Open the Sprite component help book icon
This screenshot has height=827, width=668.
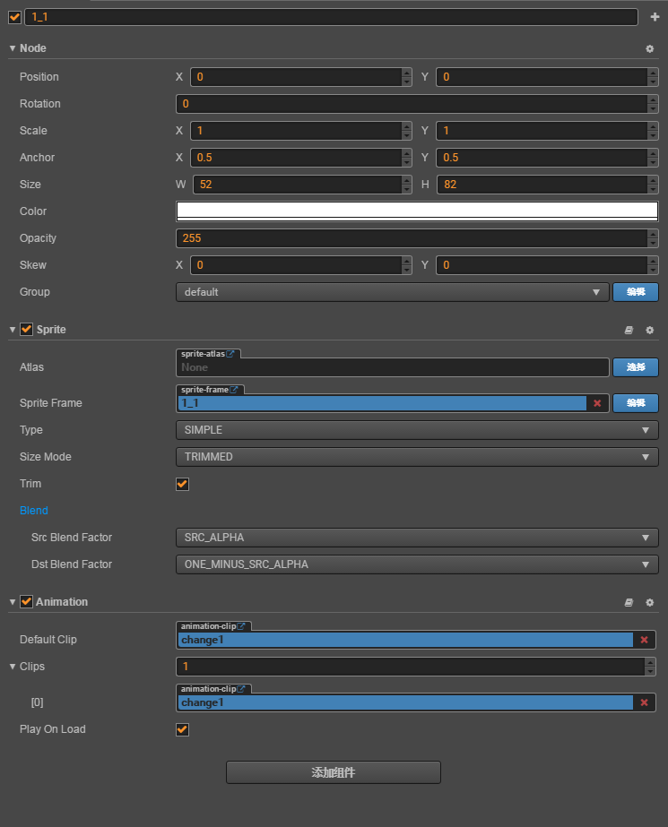pos(629,330)
